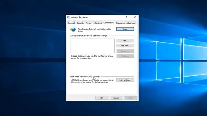Click 'Dial-up and Virtual Private Network settings' label

pyautogui.click(x=88, y=36)
